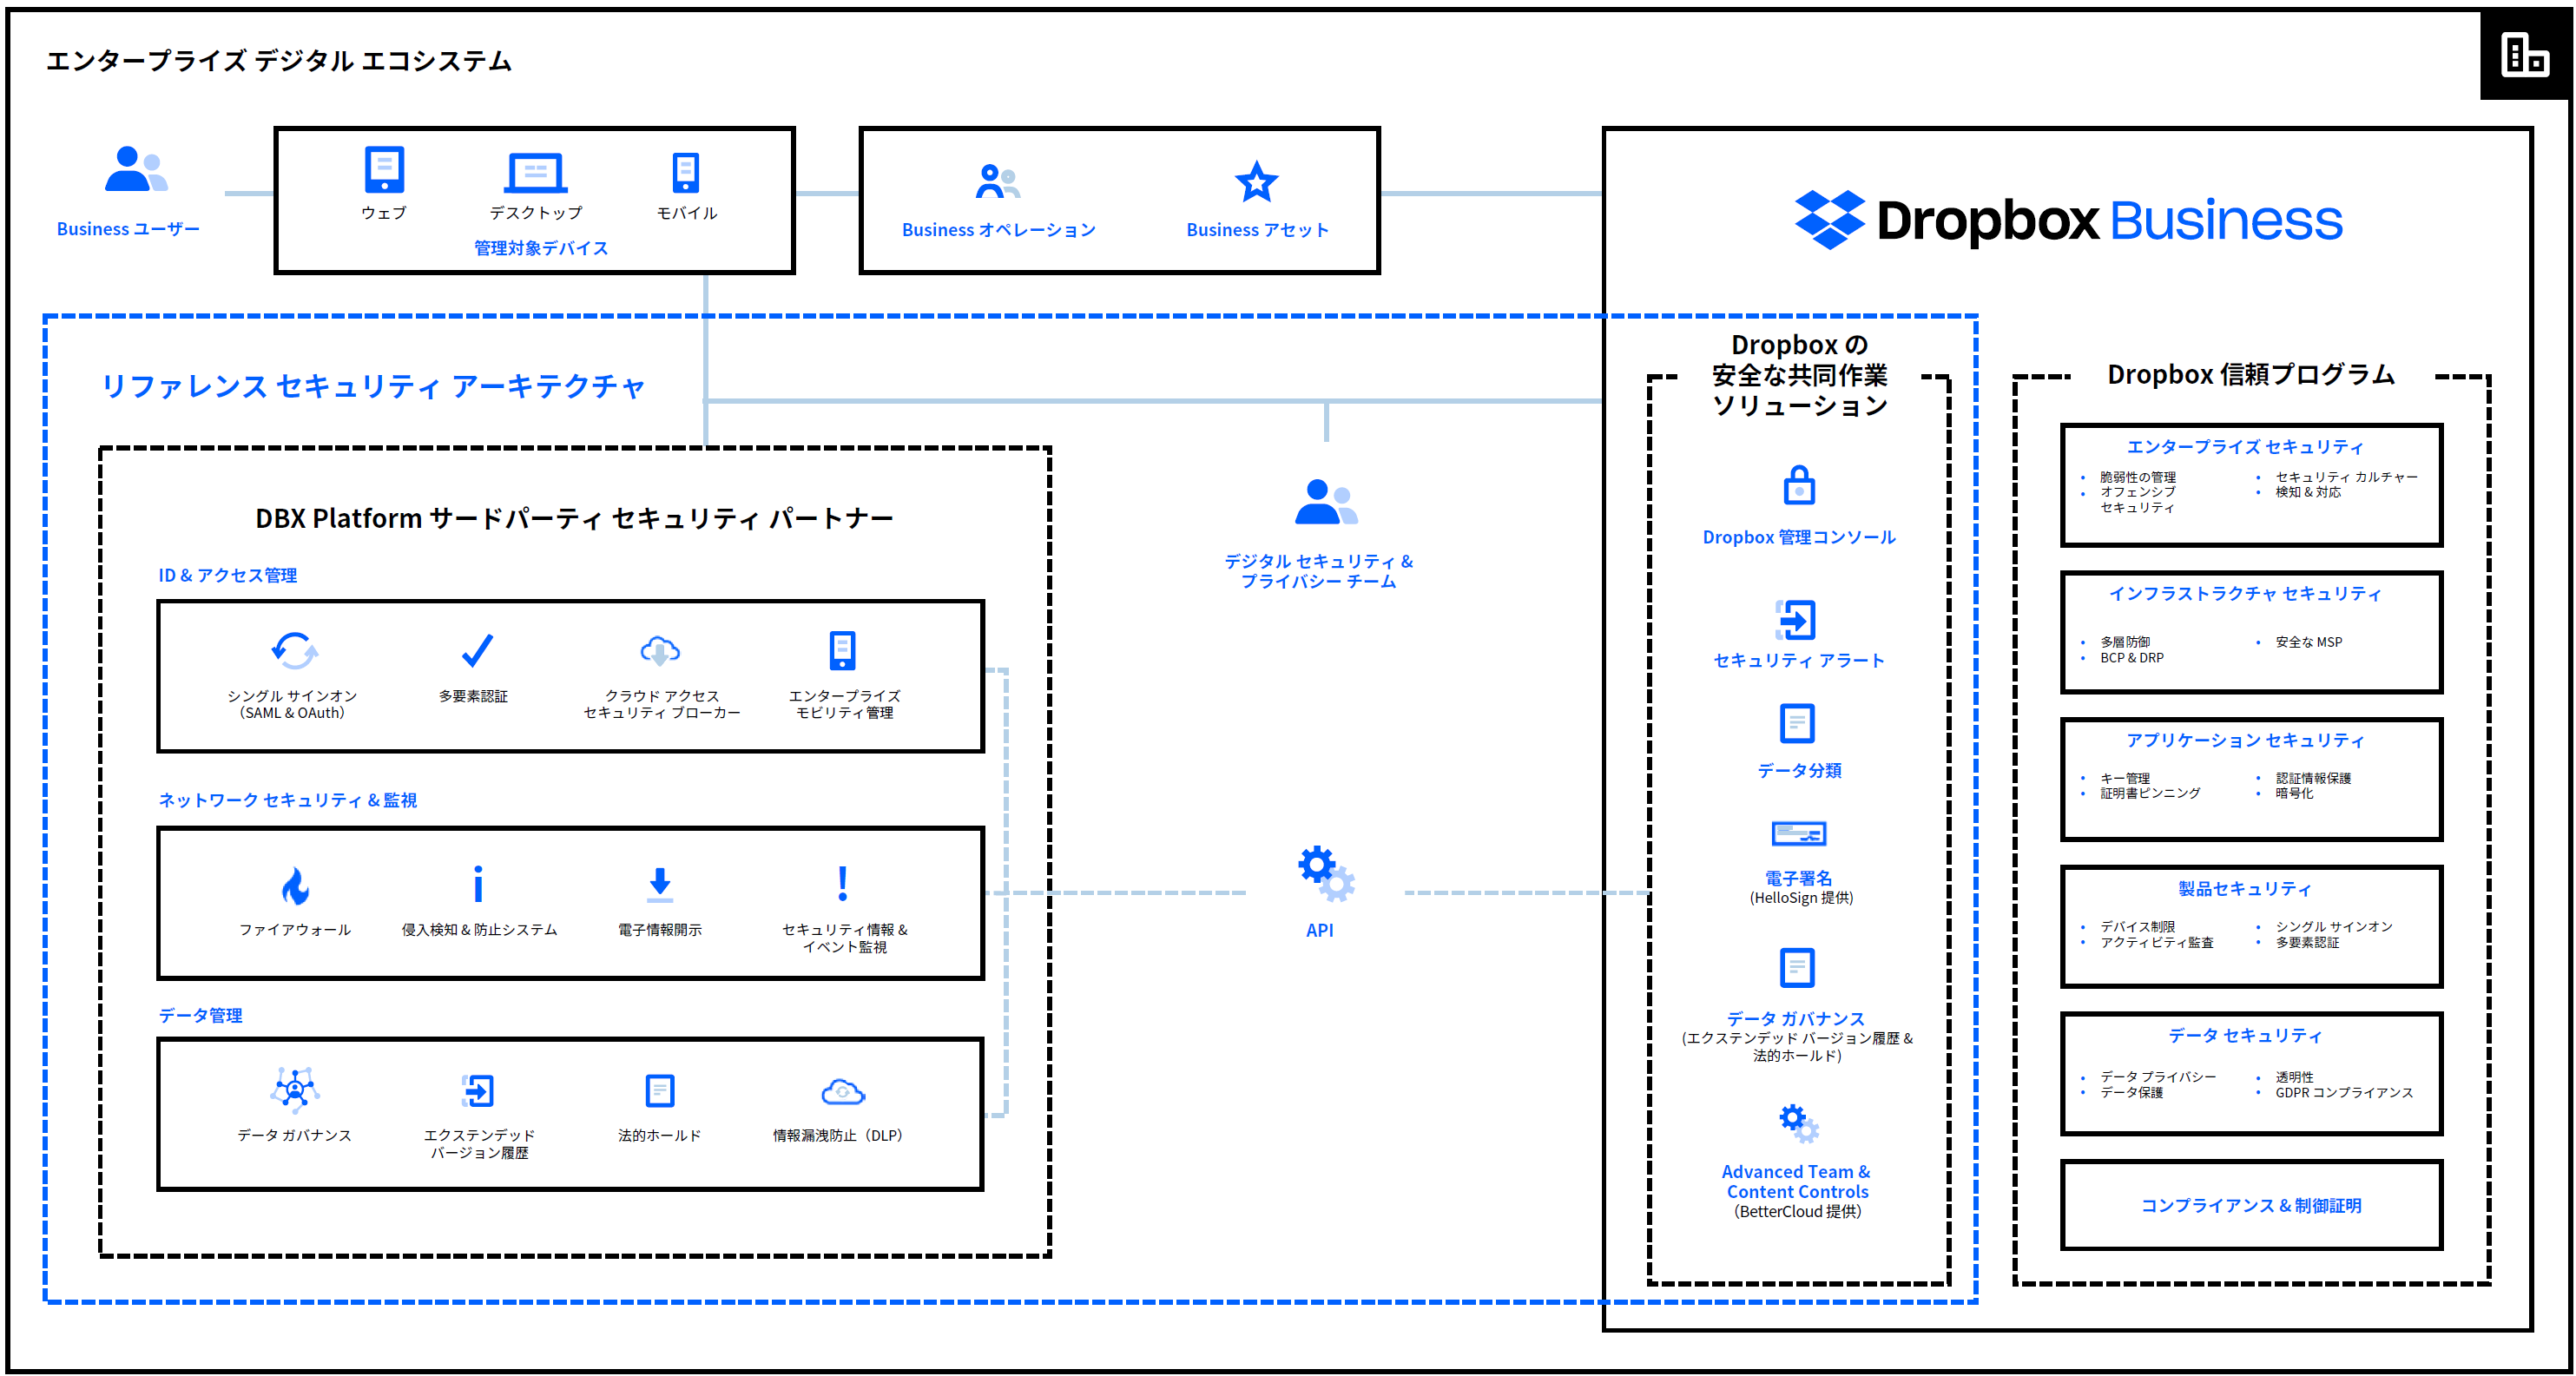Click the 侵入検知＆防止システム info icon
This screenshot has width=2576, height=1376.
click(x=478, y=884)
